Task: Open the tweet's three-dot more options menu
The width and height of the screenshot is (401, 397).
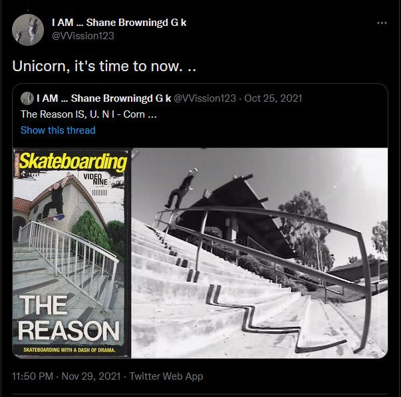Action: pyautogui.click(x=382, y=23)
